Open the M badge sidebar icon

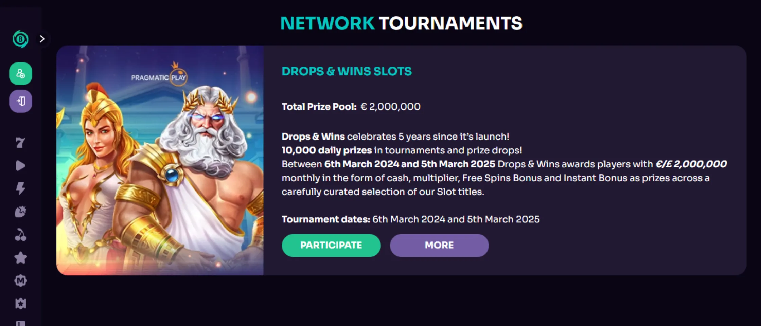tap(20, 281)
